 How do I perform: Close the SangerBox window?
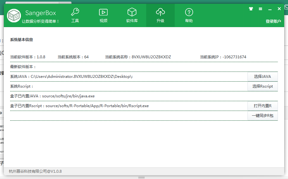[x=279, y=9]
